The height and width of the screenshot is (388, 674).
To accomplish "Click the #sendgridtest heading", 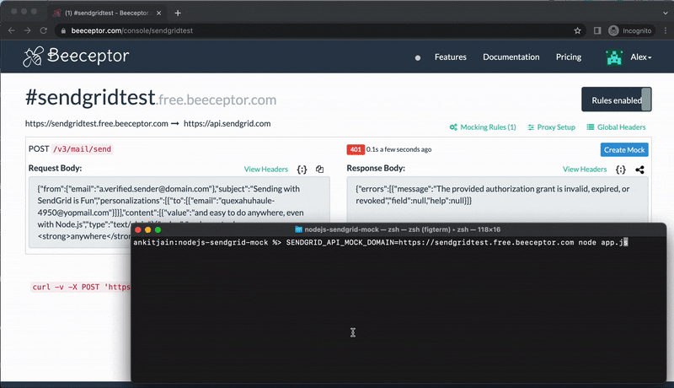I will 90,97.
